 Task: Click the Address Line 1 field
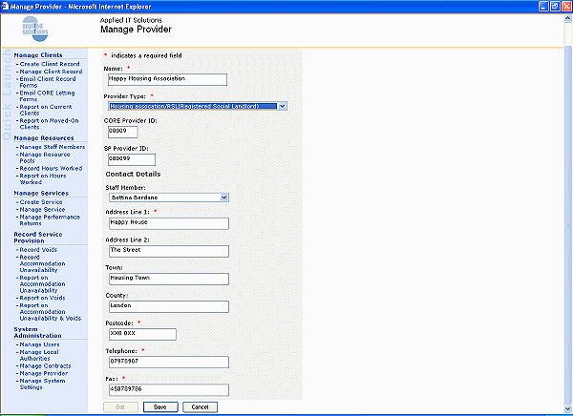point(169,223)
